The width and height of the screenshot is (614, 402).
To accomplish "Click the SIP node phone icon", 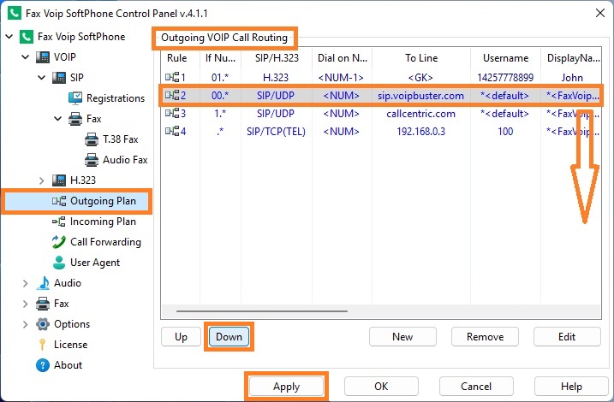I will 59,78.
